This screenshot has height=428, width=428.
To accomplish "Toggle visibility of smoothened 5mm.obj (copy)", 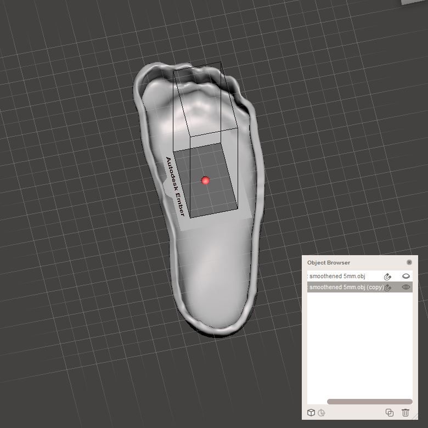I will coord(406,287).
